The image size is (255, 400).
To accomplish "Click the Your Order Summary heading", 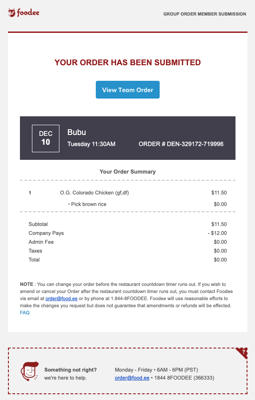I will tap(128, 172).
